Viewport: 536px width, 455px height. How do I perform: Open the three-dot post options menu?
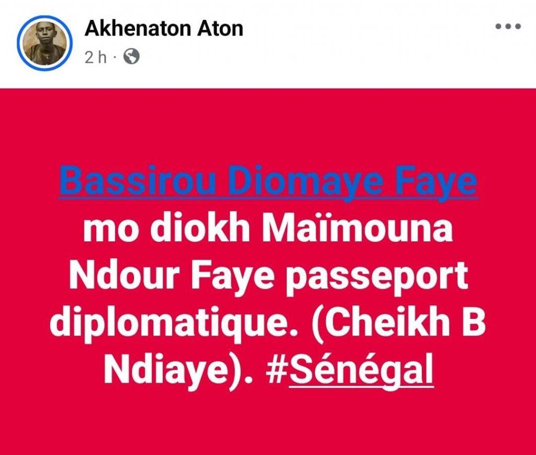pos(508,26)
